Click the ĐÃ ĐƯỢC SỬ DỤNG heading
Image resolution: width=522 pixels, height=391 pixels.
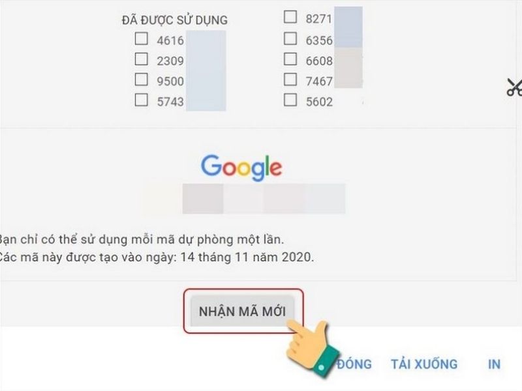click(175, 20)
